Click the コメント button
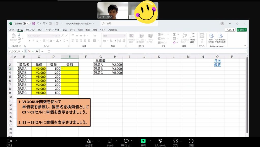Image resolution: width=260 pixels, height=147 pixels. [230, 30]
